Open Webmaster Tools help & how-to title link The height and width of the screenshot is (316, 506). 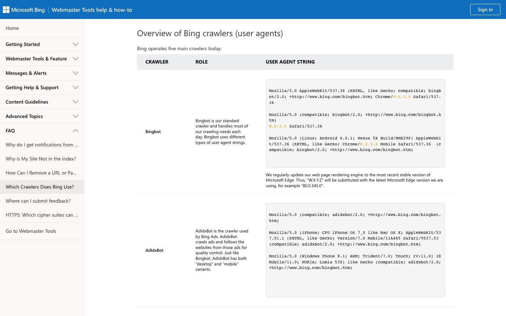[x=92, y=10]
